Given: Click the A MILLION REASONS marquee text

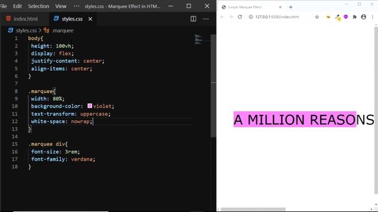Looking at the screenshot, I should tap(304, 120).
